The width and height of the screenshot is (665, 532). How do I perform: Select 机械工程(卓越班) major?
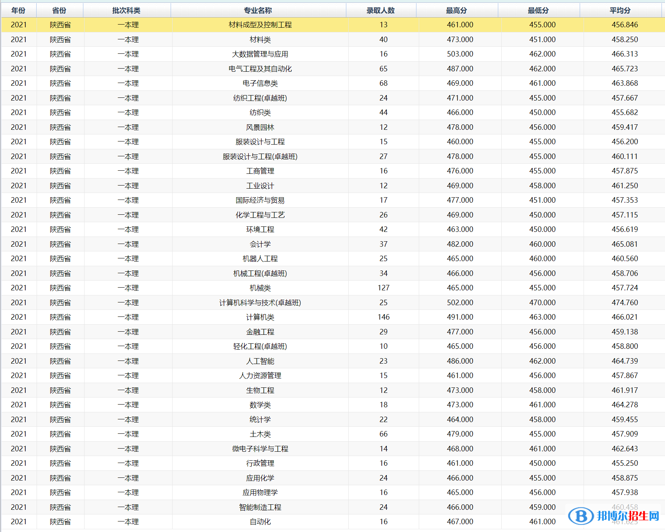260,273
